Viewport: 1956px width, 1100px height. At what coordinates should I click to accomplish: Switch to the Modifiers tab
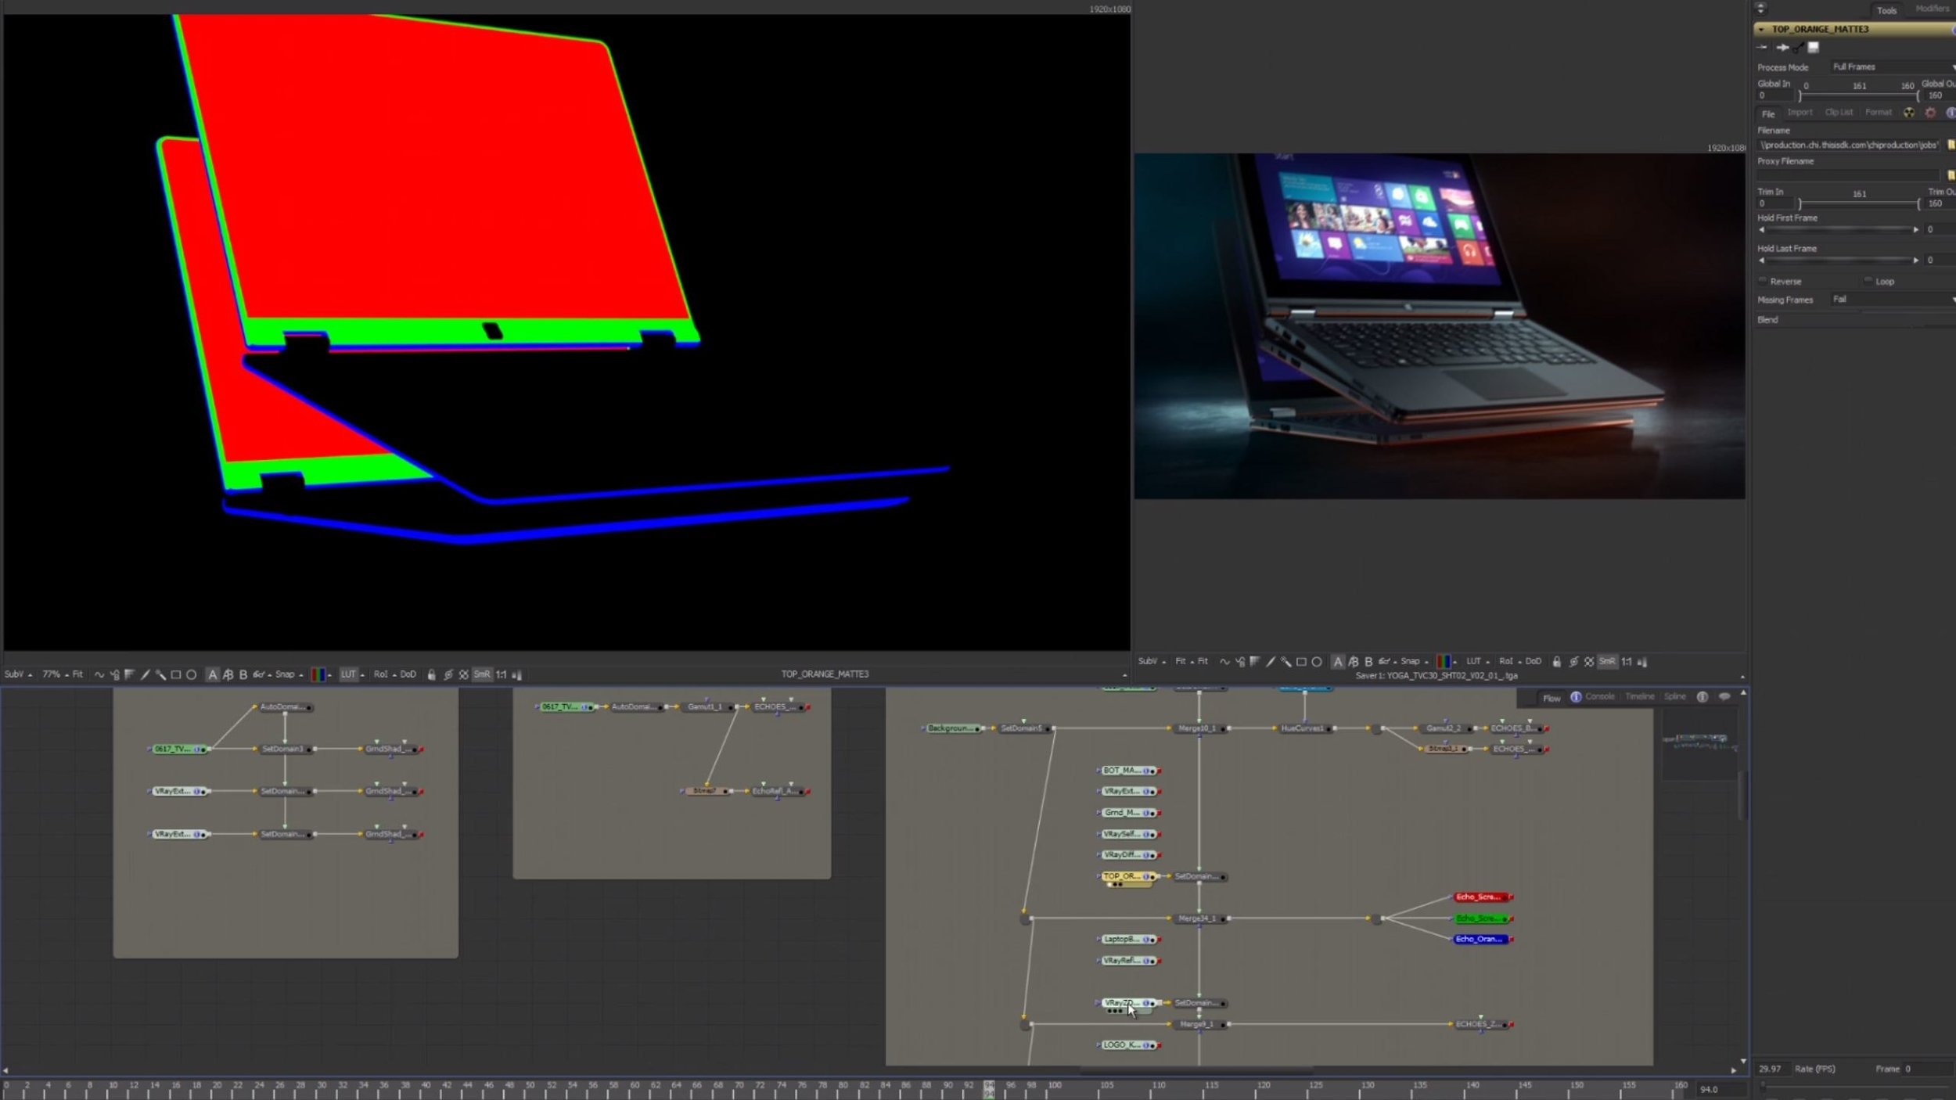click(1931, 9)
